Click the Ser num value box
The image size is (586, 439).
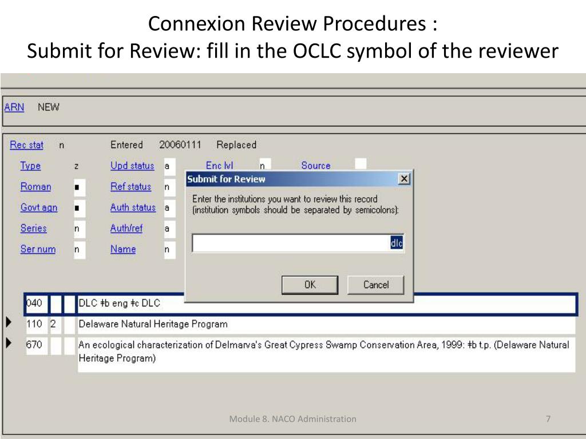coord(80,250)
